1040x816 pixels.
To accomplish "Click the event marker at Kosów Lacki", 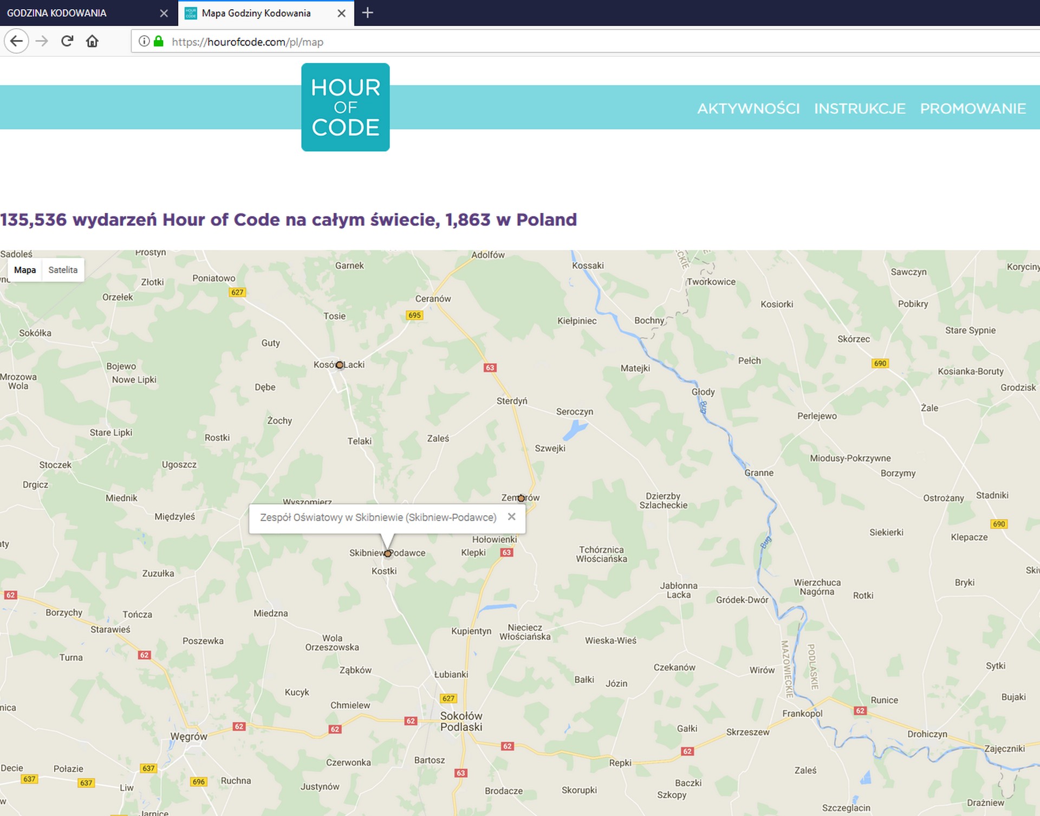I will pos(339,365).
